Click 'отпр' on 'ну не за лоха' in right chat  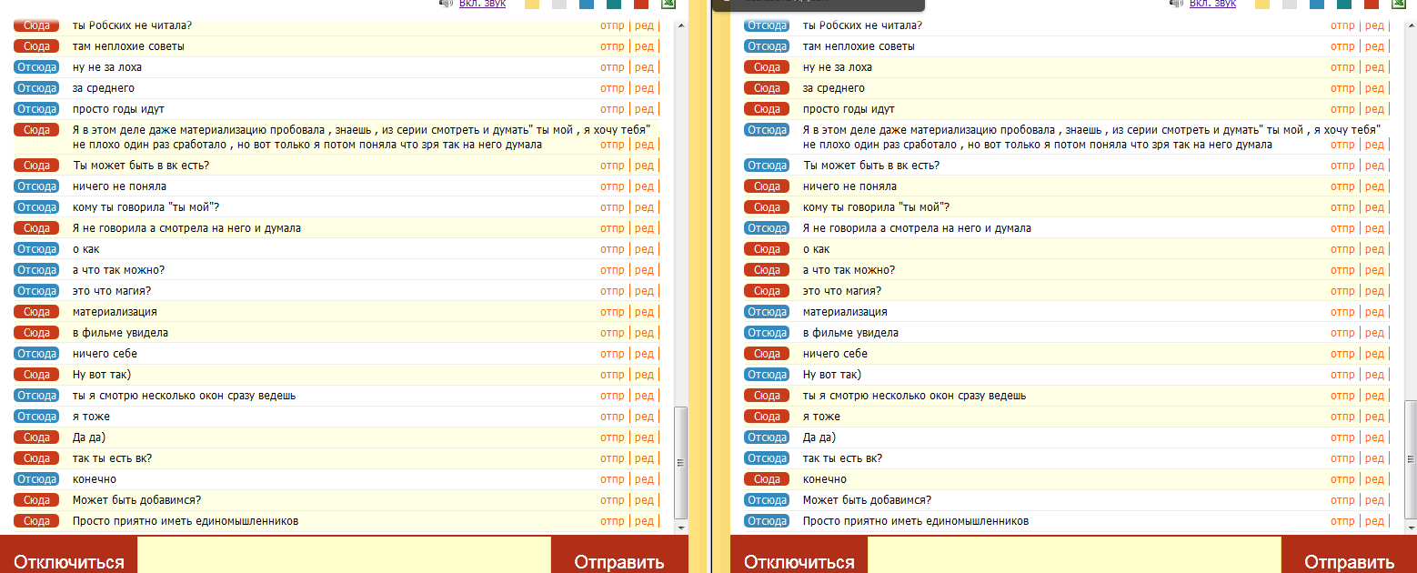point(1342,67)
